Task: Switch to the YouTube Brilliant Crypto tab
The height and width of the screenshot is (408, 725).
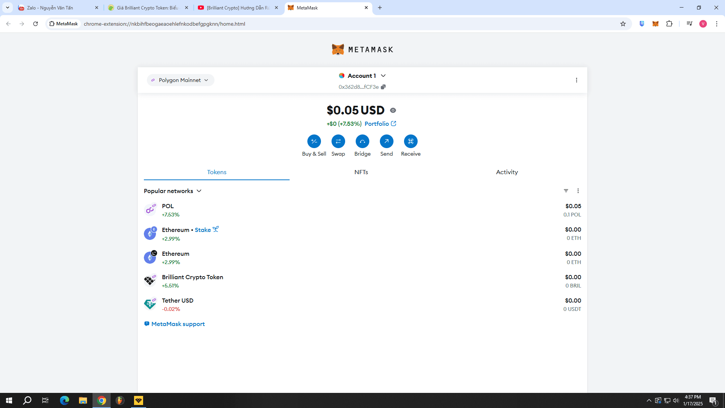Action: pyautogui.click(x=238, y=8)
